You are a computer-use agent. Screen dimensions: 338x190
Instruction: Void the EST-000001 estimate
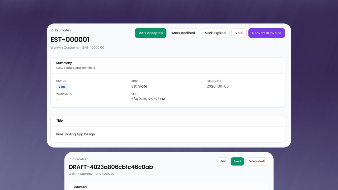pos(239,33)
